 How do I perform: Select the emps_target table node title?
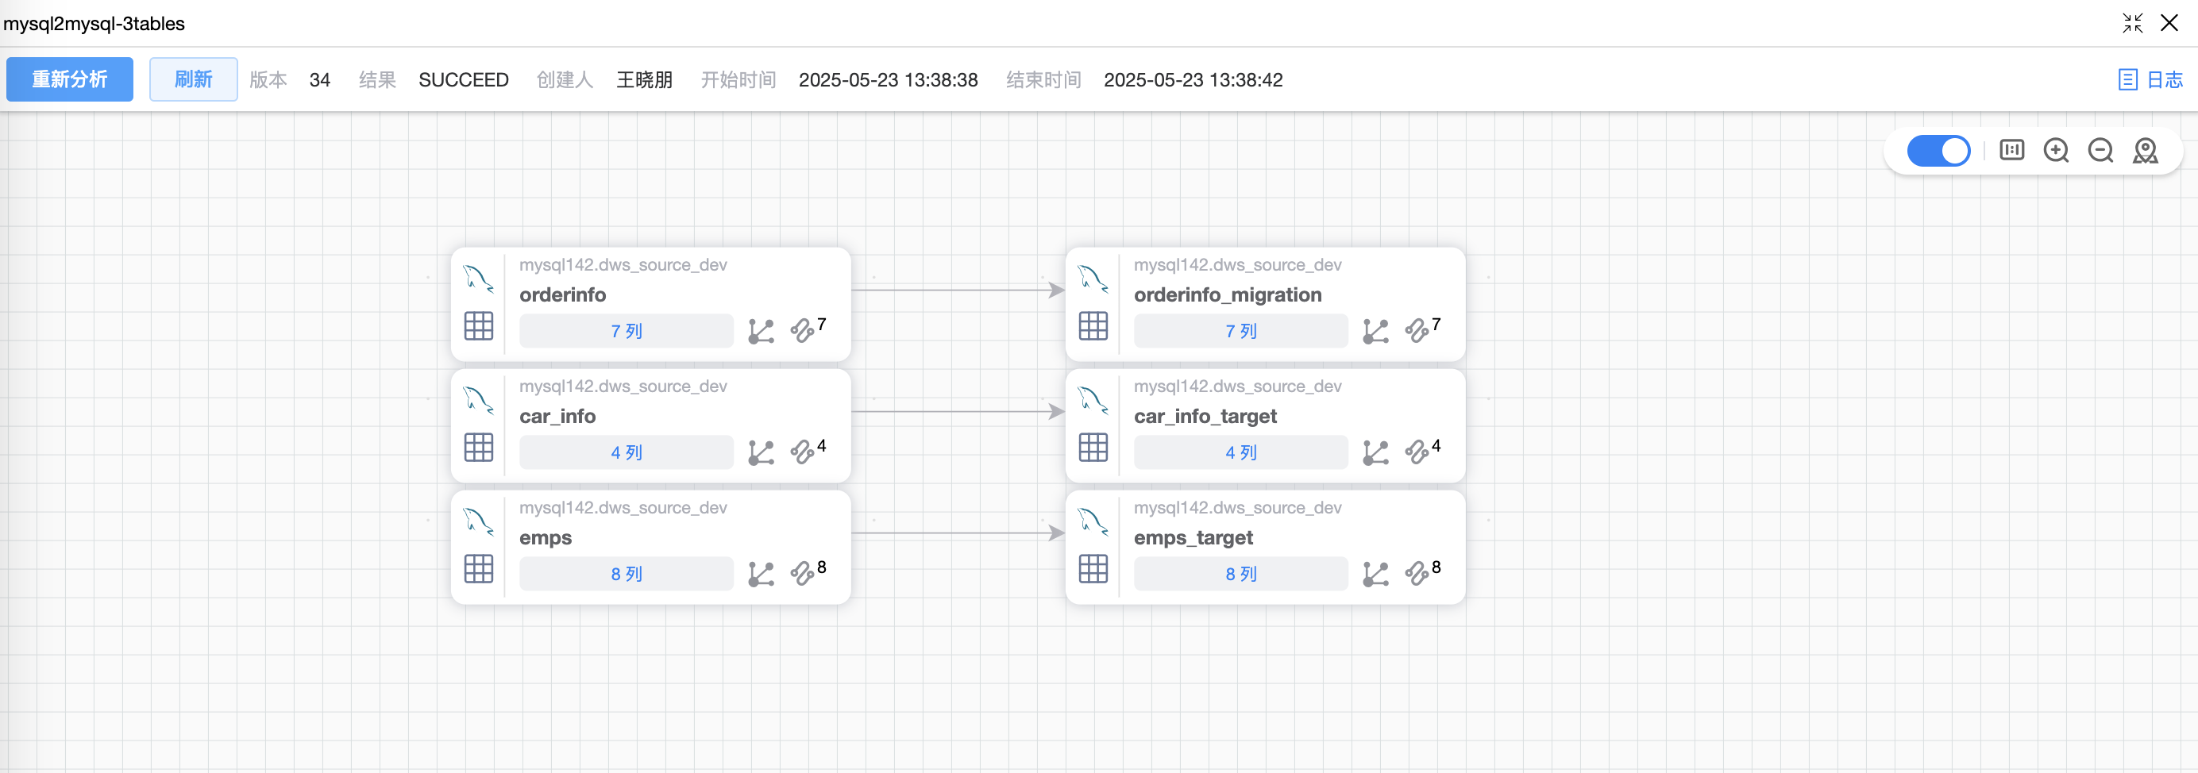(1193, 537)
